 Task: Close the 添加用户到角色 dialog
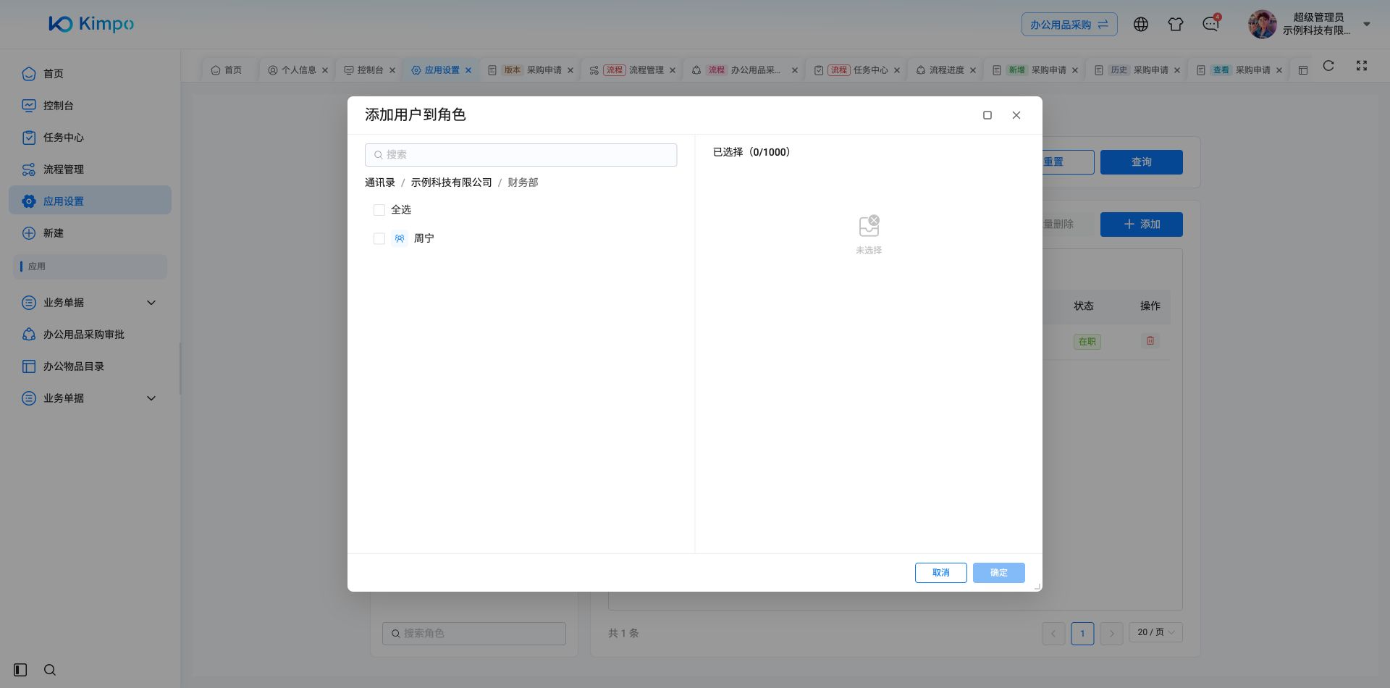(x=1016, y=115)
